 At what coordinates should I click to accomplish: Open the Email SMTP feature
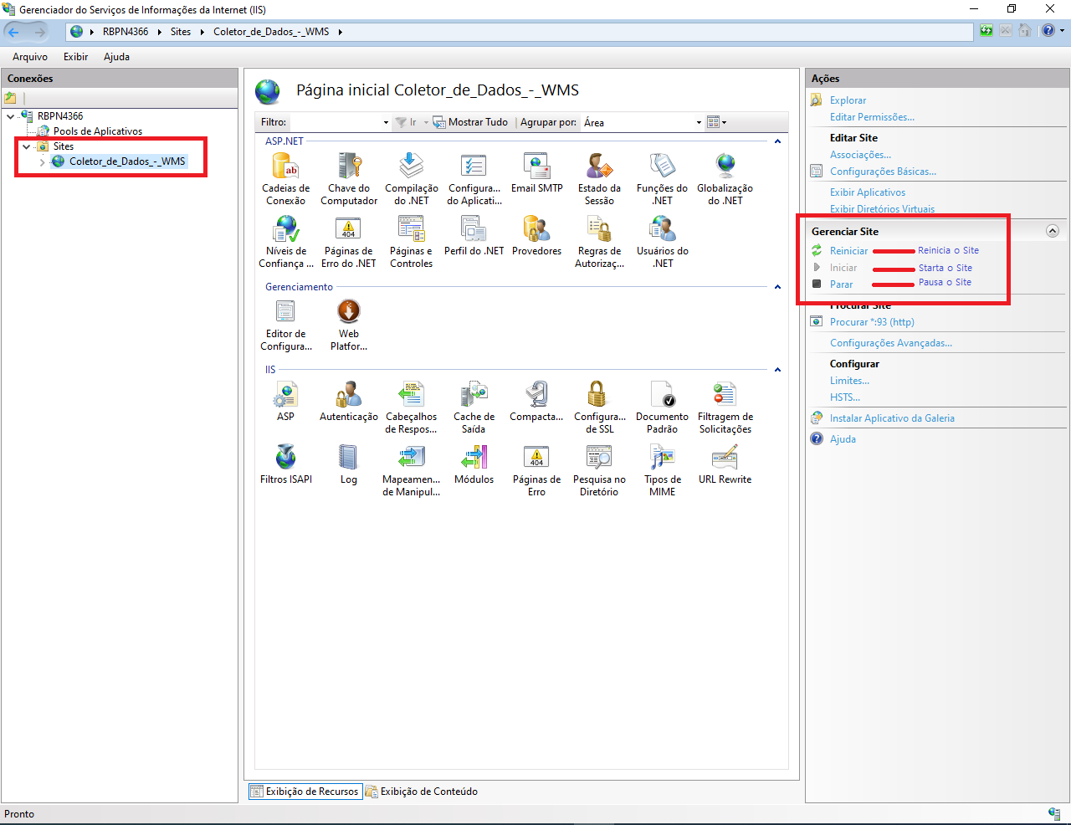537,173
